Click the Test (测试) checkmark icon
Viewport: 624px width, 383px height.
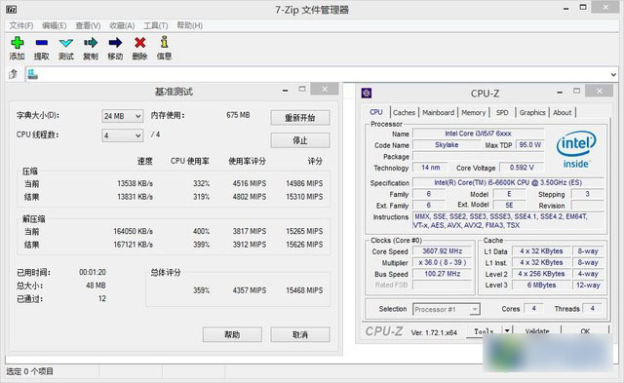point(66,43)
